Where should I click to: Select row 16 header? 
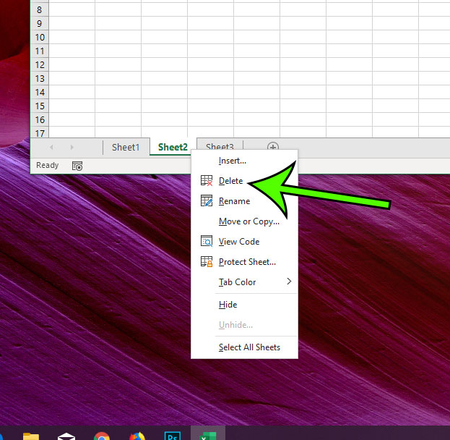(40, 119)
